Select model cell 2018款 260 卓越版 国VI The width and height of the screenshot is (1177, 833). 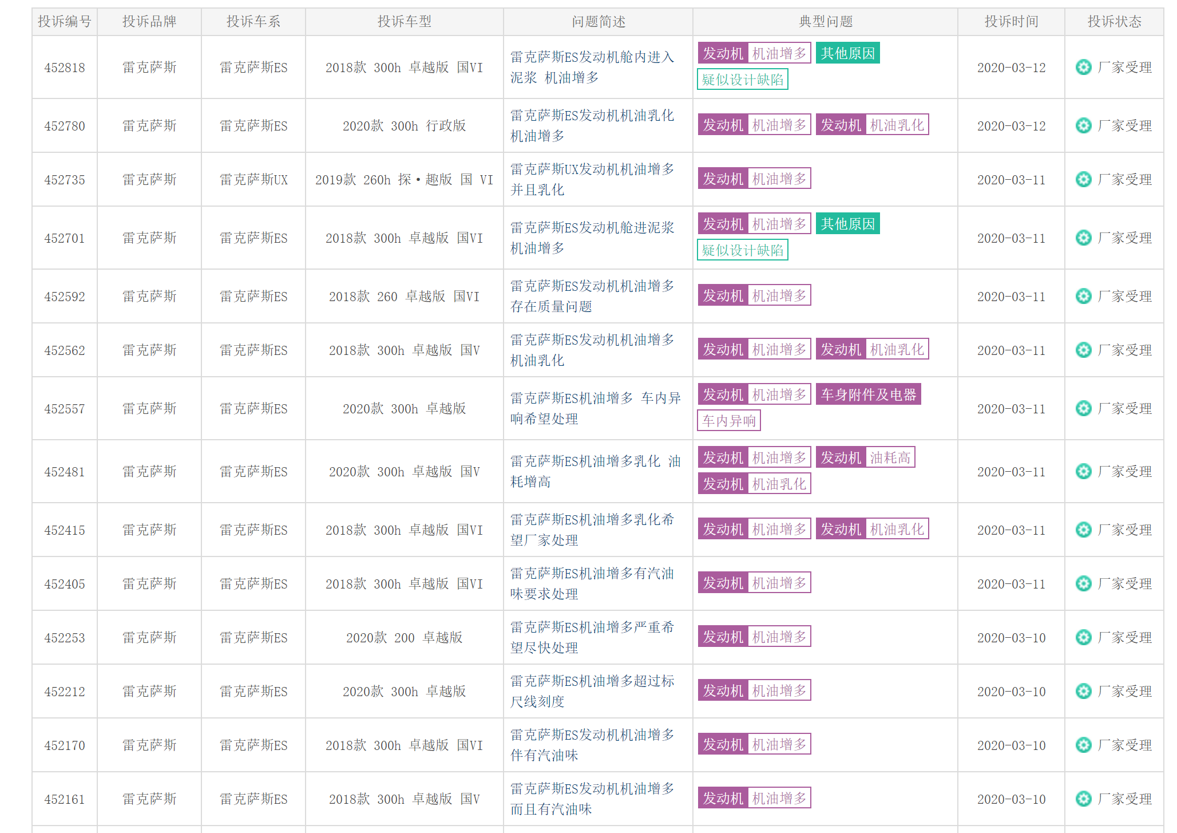[x=405, y=297]
